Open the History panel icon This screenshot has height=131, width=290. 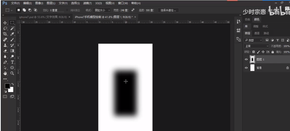click(x=238, y=22)
